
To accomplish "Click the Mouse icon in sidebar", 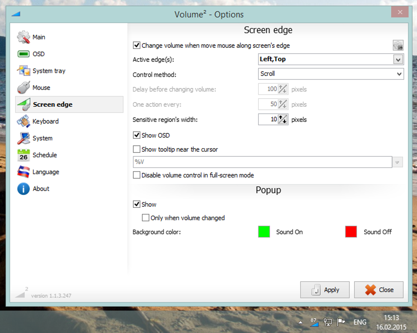I will coord(23,88).
